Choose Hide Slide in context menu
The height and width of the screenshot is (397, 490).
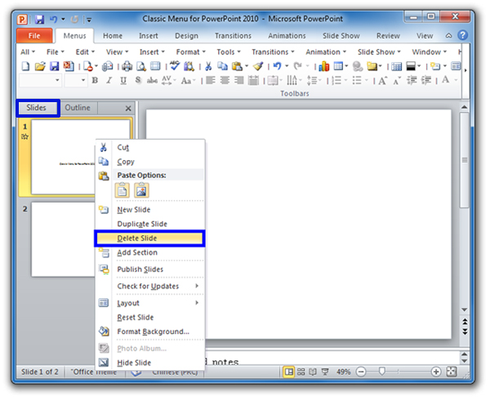[149, 363]
